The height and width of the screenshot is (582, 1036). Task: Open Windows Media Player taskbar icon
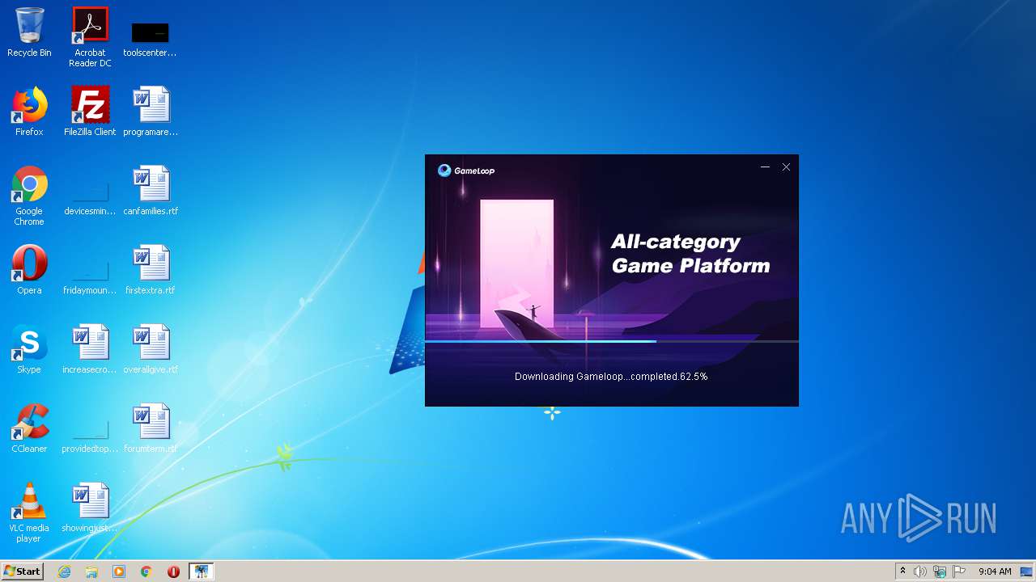coord(119,571)
